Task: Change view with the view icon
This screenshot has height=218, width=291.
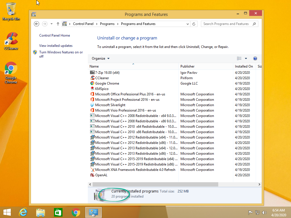Action: (239, 58)
